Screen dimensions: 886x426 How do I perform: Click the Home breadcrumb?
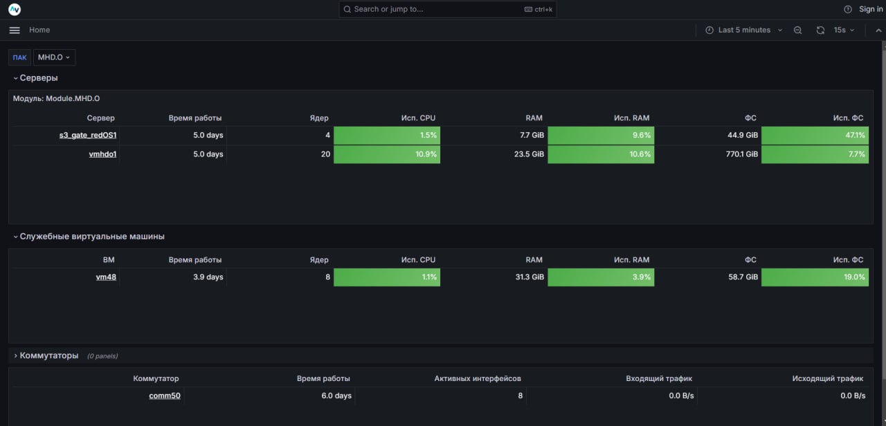coord(39,30)
